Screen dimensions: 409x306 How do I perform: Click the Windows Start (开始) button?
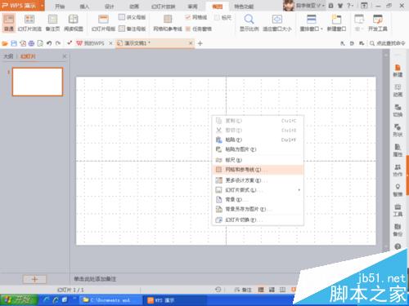19,300
